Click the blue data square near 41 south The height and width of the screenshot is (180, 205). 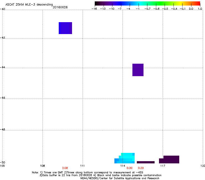tap(65, 28)
